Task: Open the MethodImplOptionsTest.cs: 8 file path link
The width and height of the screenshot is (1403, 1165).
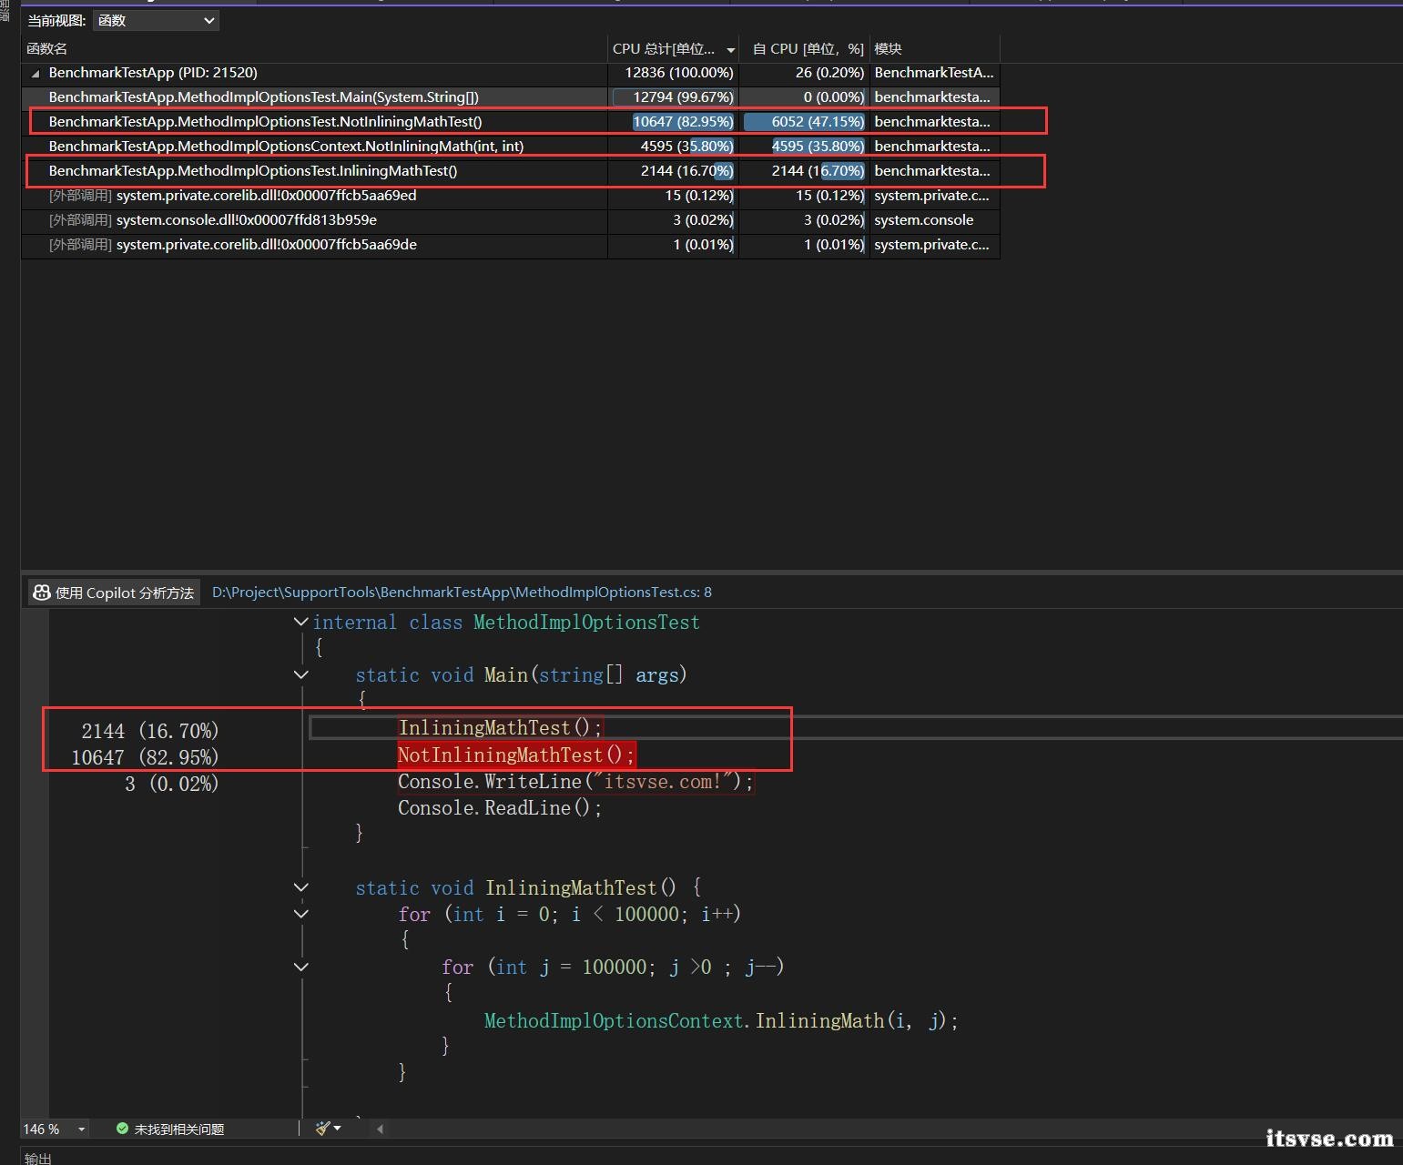Action: coord(462,593)
